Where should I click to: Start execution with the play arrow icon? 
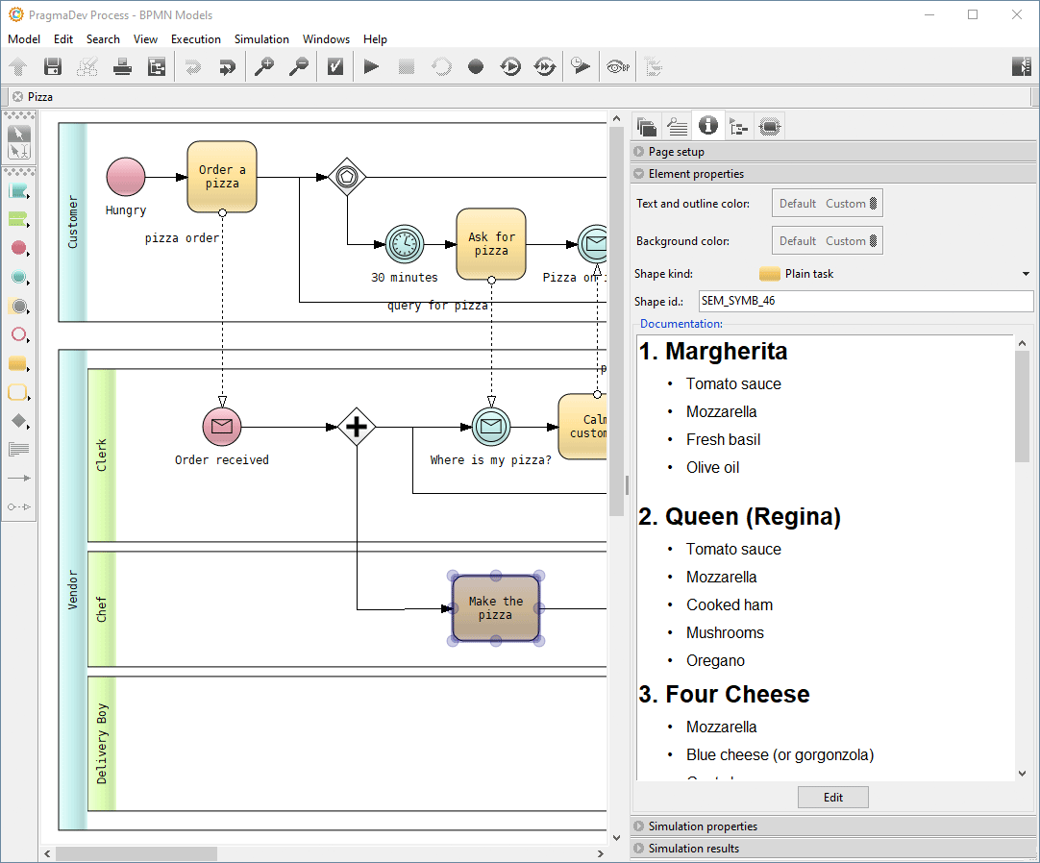coord(371,66)
